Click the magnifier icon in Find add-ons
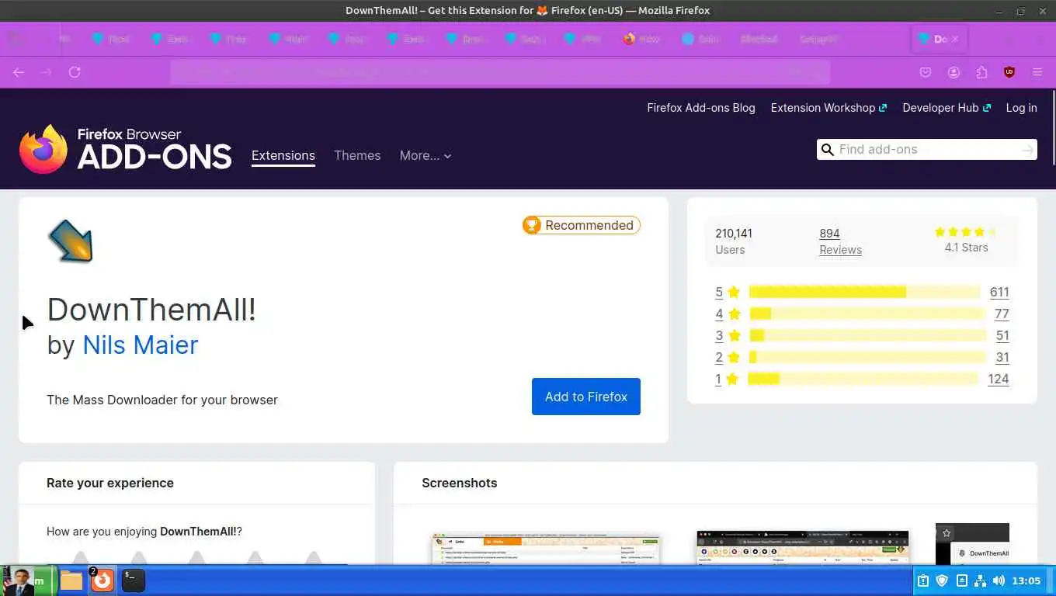This screenshot has height=596, width=1056. (x=828, y=150)
